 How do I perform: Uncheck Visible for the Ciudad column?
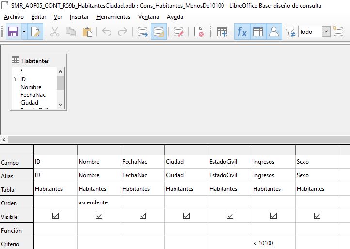coord(186,216)
